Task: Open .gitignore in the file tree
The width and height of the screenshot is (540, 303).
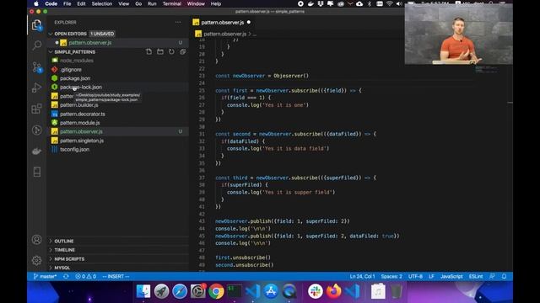Action: point(71,69)
